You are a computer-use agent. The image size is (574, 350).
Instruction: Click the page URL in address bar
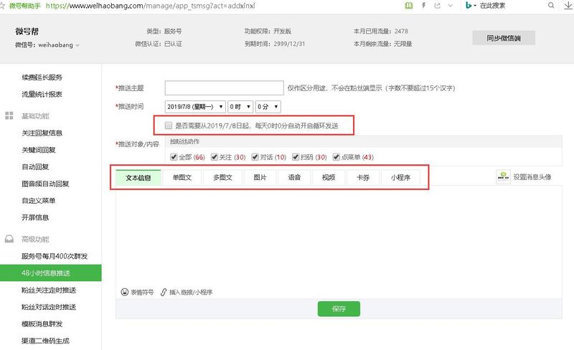[x=151, y=6]
